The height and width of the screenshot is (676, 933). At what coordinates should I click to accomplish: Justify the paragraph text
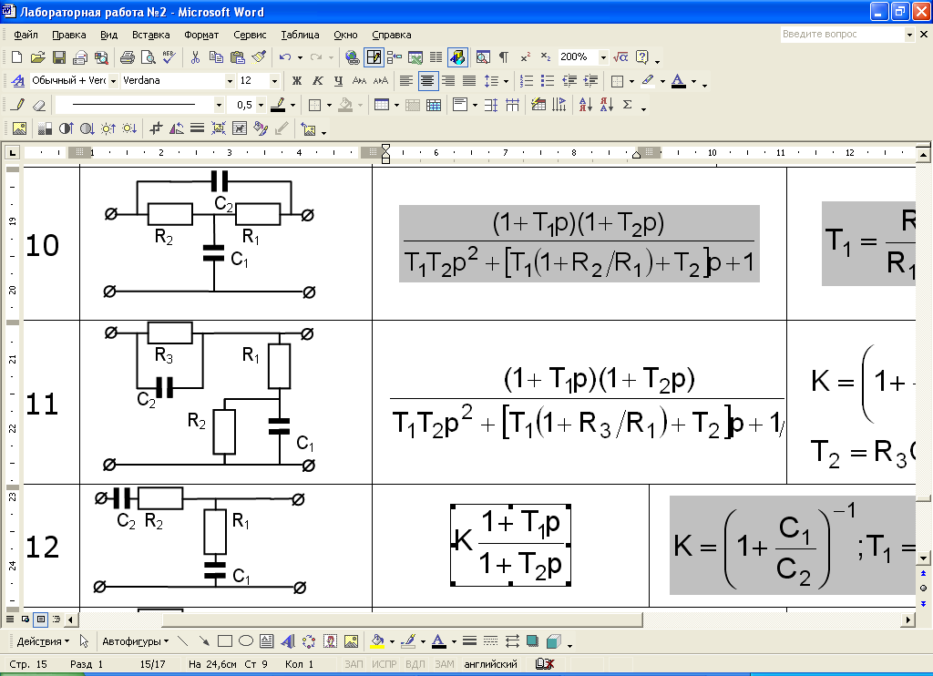tap(469, 81)
